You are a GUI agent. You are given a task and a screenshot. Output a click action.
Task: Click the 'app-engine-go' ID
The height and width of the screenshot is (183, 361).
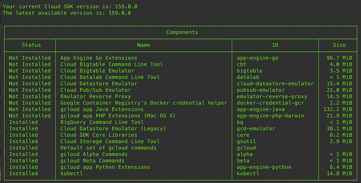[258, 58]
